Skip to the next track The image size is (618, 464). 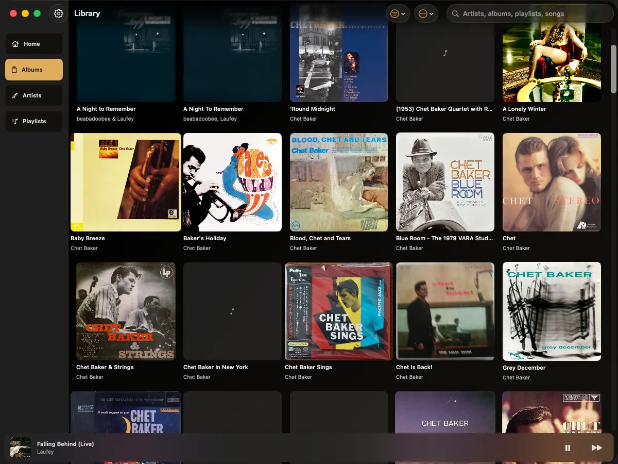pos(596,448)
